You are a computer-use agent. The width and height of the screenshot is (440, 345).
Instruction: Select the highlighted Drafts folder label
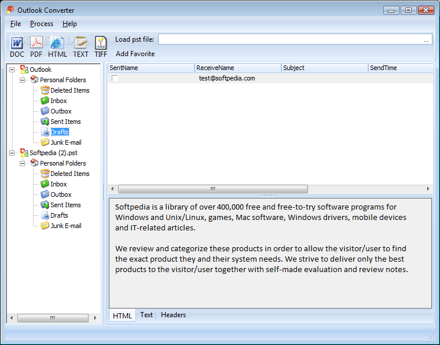point(60,132)
